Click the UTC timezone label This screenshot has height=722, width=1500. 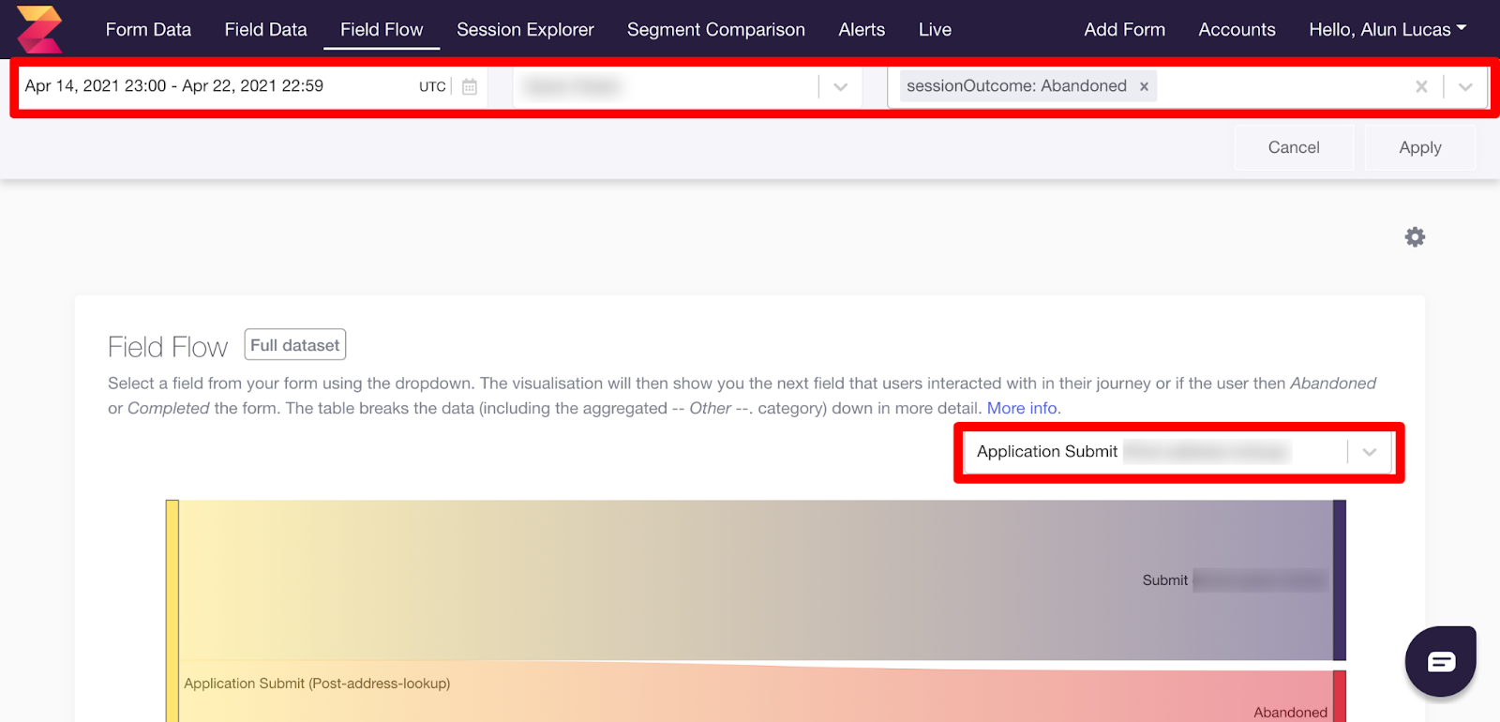click(x=432, y=86)
